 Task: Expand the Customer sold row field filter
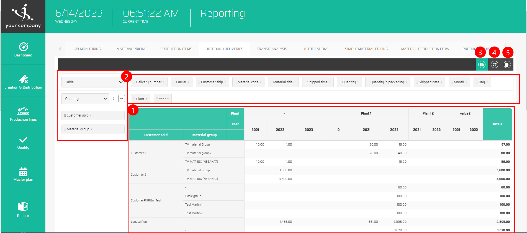[x=91, y=115]
